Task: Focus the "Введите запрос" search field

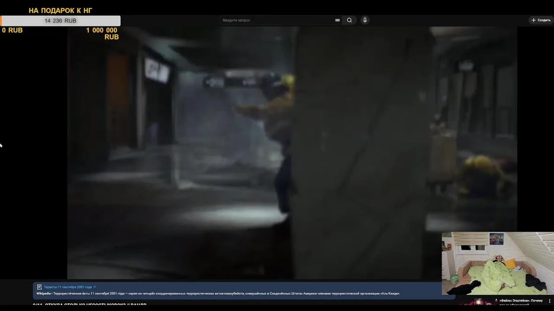Action: coord(277,20)
